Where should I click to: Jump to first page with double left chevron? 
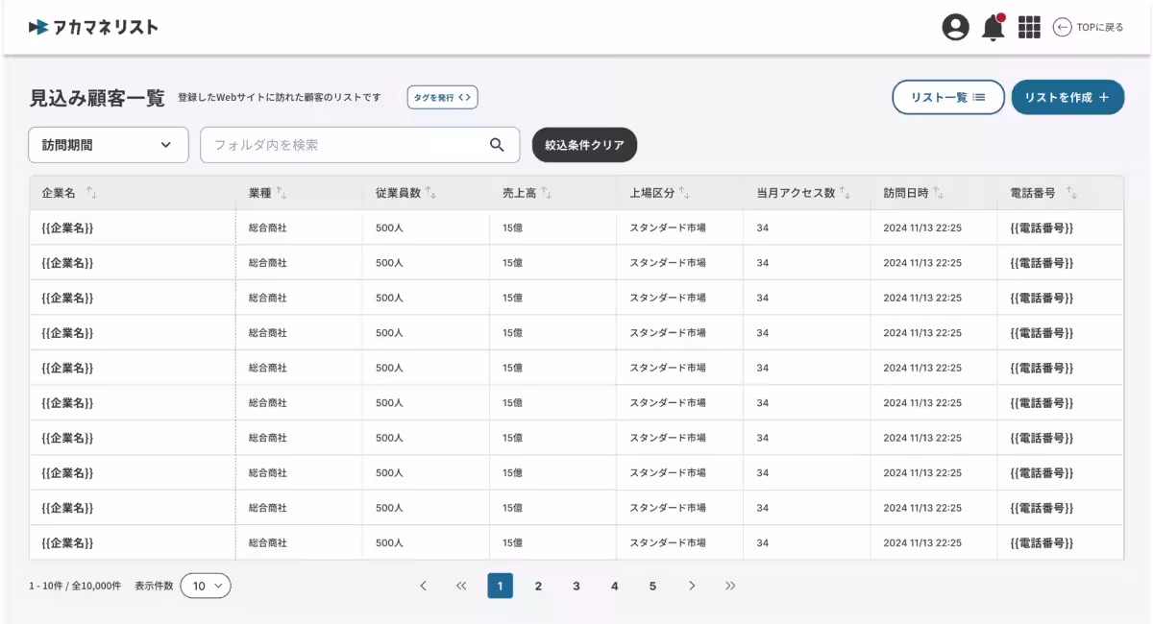(x=461, y=586)
